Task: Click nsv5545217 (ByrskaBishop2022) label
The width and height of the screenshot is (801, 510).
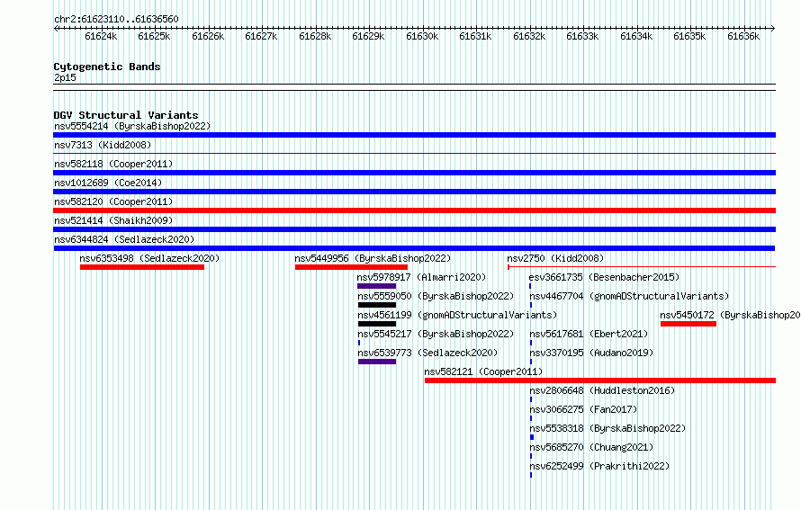Action: click(436, 334)
